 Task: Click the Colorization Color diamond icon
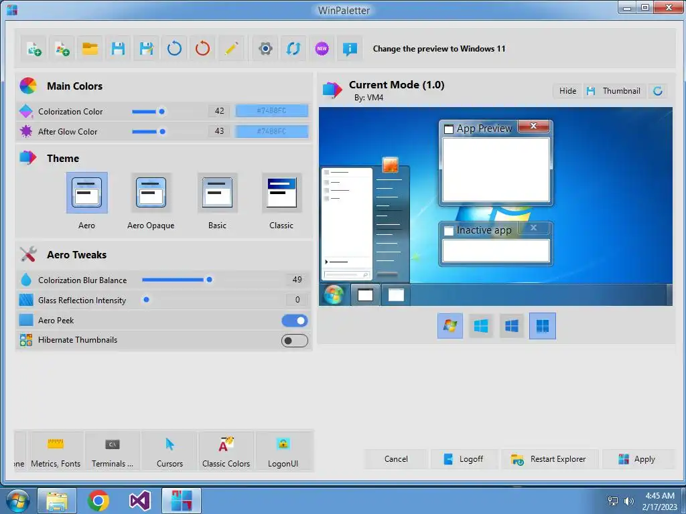tap(26, 112)
